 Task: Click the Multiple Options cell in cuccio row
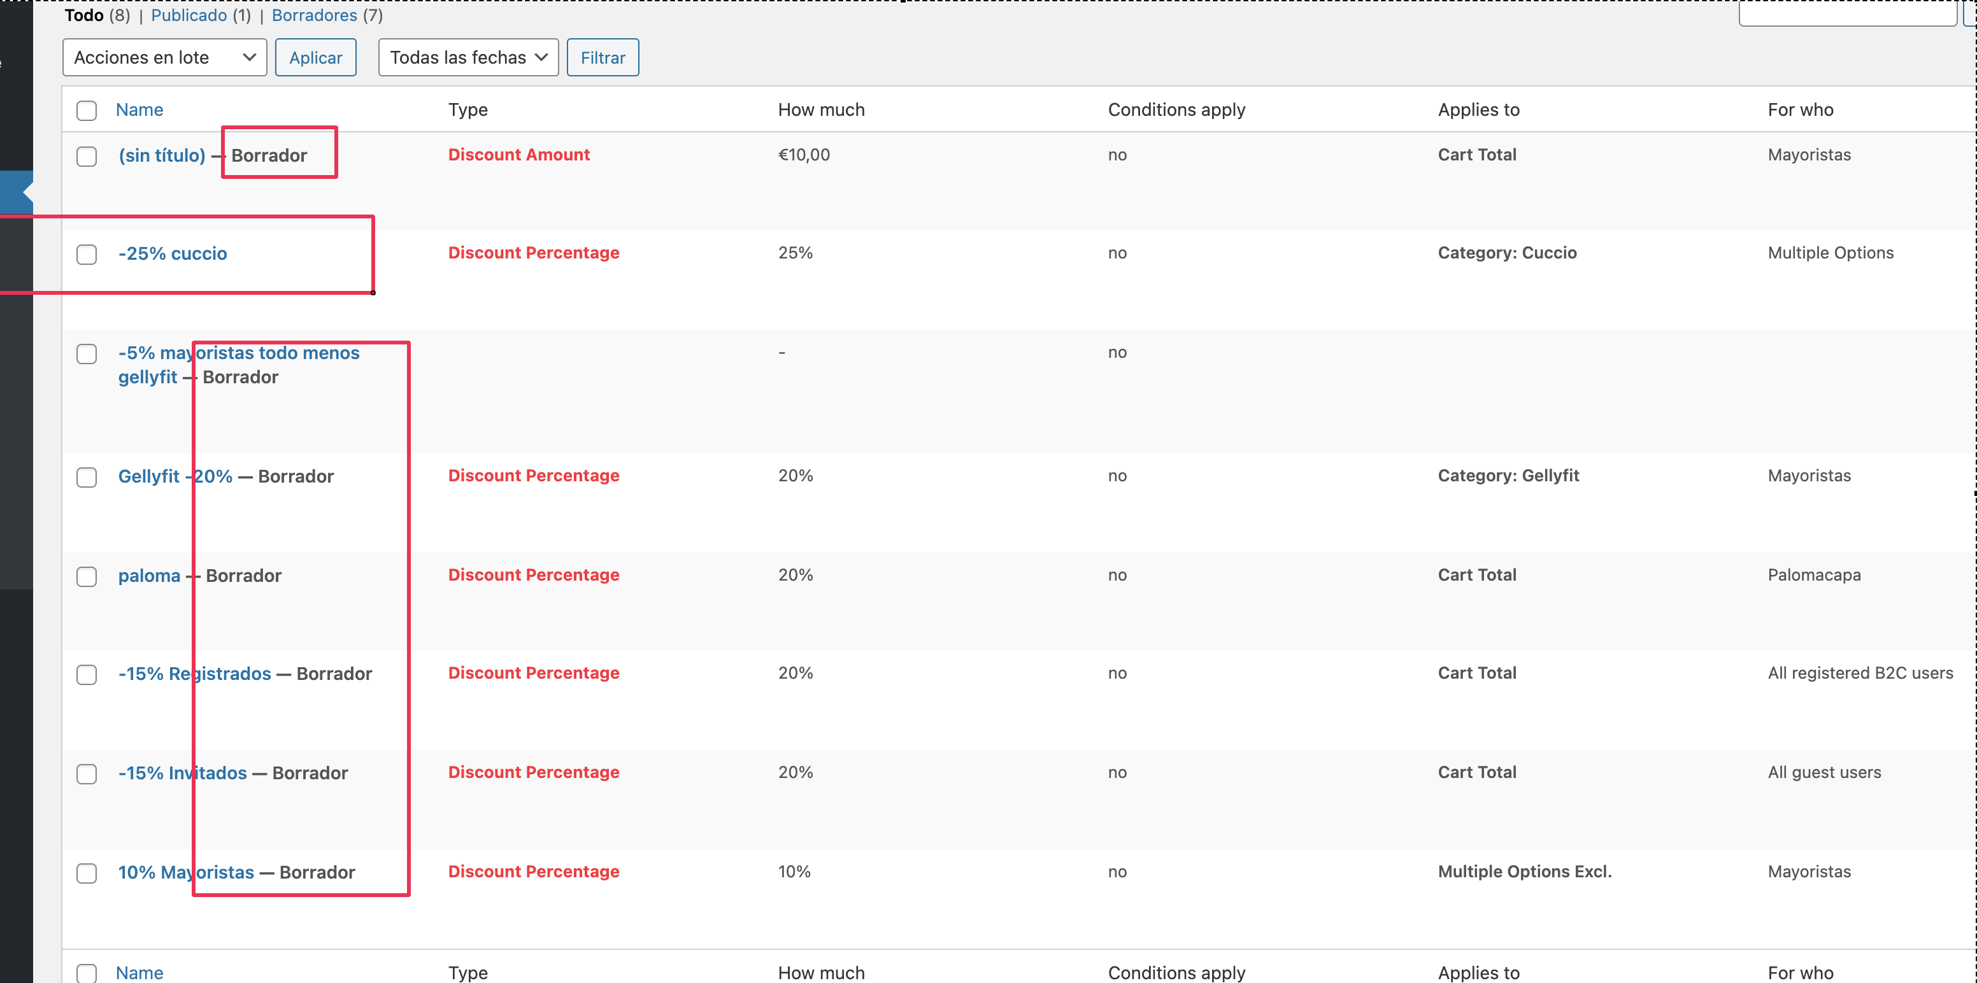coord(1831,253)
